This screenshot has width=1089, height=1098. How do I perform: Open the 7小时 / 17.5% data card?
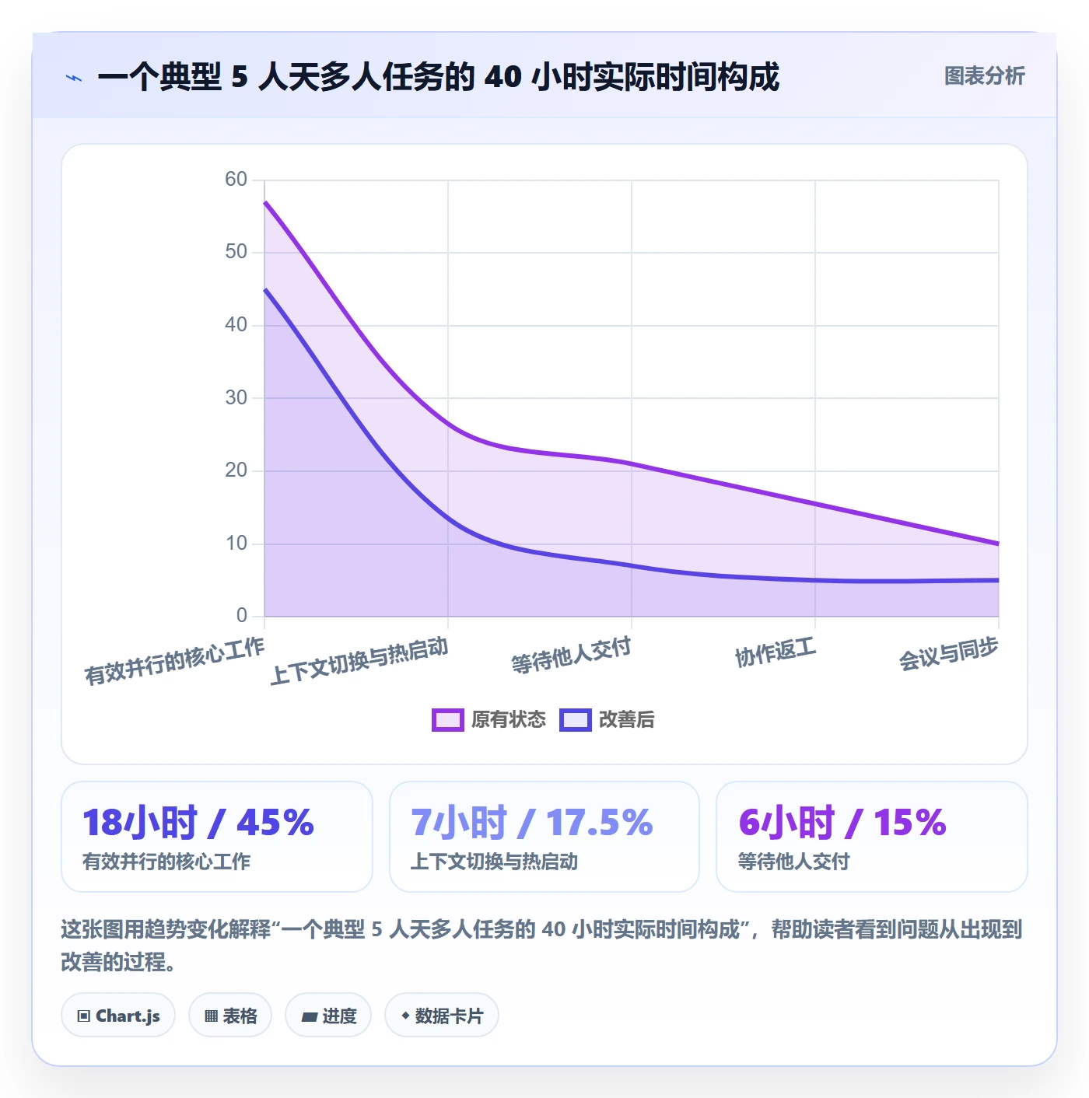point(544,837)
